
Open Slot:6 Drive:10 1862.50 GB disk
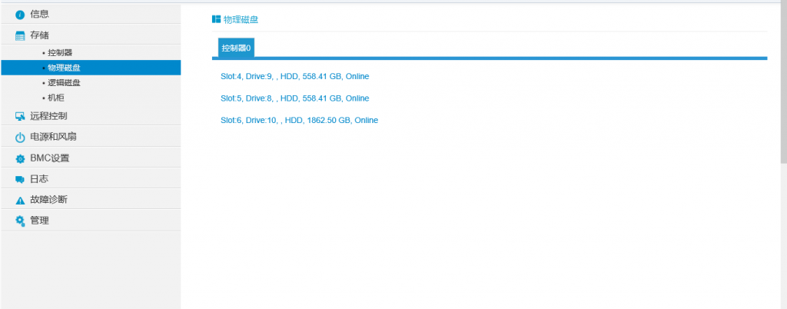[299, 121]
